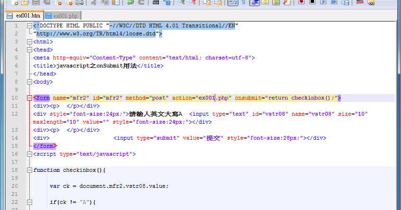Click "charset=utf-8" in the meta tag
The height and width of the screenshot is (210, 401).
coord(227,58)
